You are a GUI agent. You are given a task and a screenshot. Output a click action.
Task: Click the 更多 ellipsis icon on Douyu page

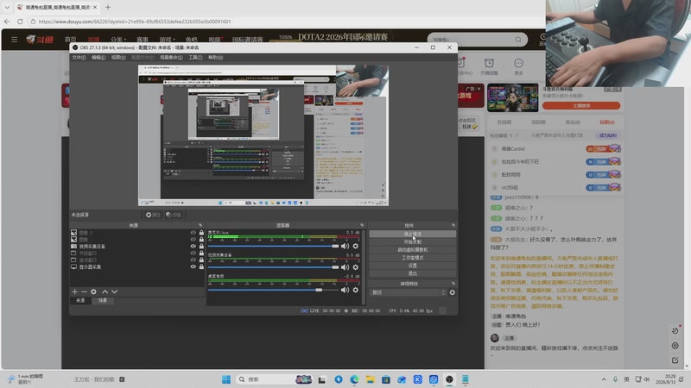[x=519, y=63]
